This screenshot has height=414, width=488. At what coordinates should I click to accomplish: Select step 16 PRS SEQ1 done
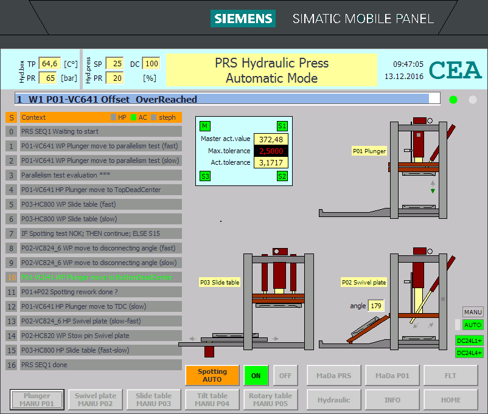pyautogui.click(x=101, y=365)
